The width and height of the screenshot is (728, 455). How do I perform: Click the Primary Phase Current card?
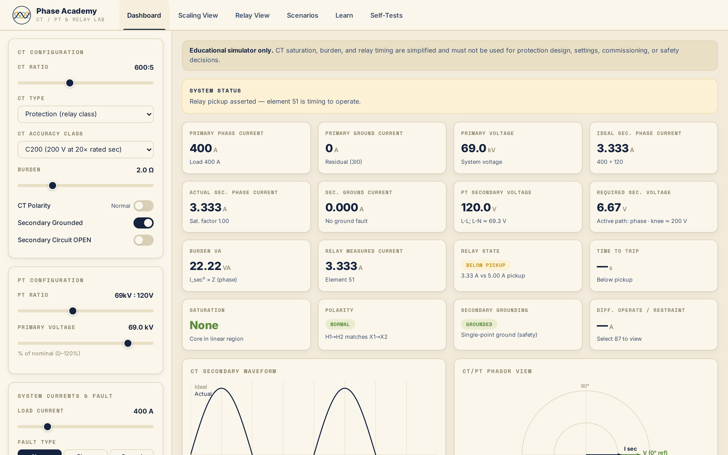[246, 147]
